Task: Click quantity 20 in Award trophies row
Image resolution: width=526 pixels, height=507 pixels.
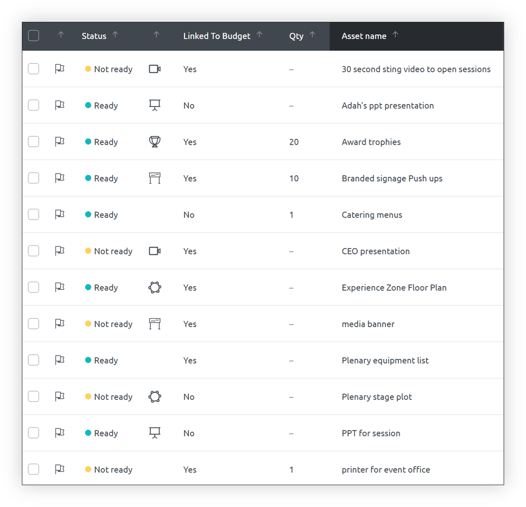Action: point(294,142)
